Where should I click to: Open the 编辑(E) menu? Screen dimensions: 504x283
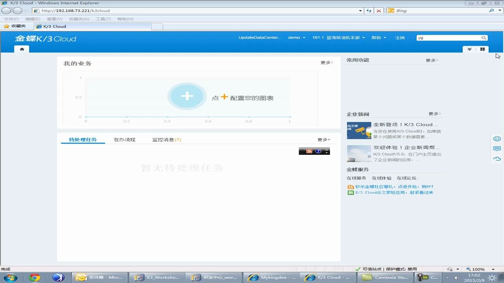tap(33, 19)
